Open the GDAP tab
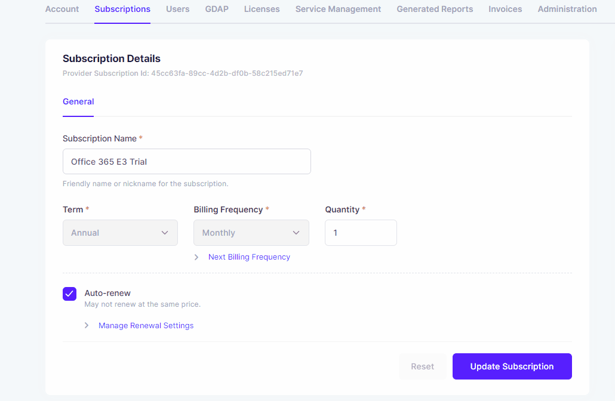This screenshot has width=615, height=401. click(x=217, y=9)
